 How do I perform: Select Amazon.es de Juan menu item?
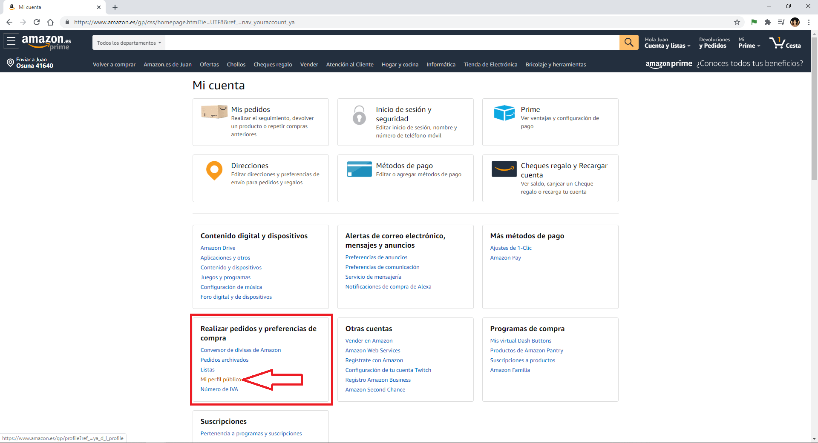coord(167,65)
